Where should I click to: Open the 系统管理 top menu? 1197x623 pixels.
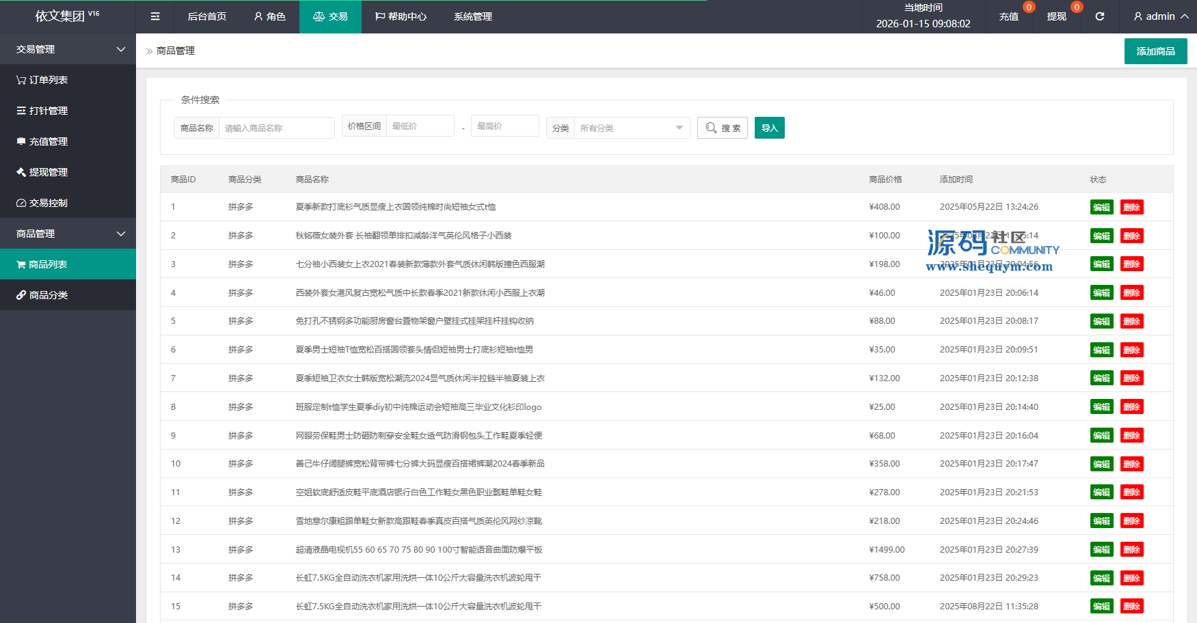coord(472,16)
